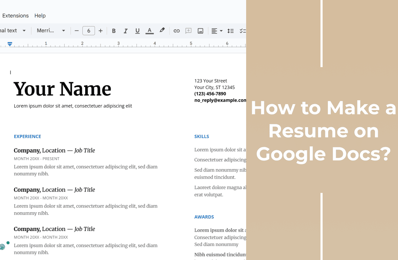Insert an image via the image icon
Screen dimensions: 398x260
click(x=200, y=31)
